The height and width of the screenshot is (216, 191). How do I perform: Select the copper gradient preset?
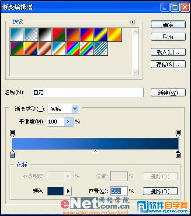(45, 49)
